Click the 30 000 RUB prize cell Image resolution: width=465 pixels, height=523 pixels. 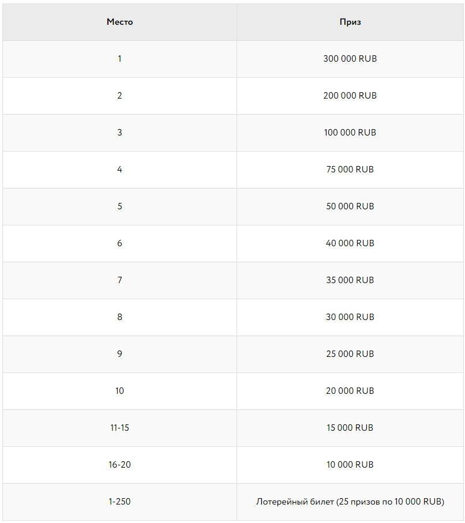coord(350,317)
